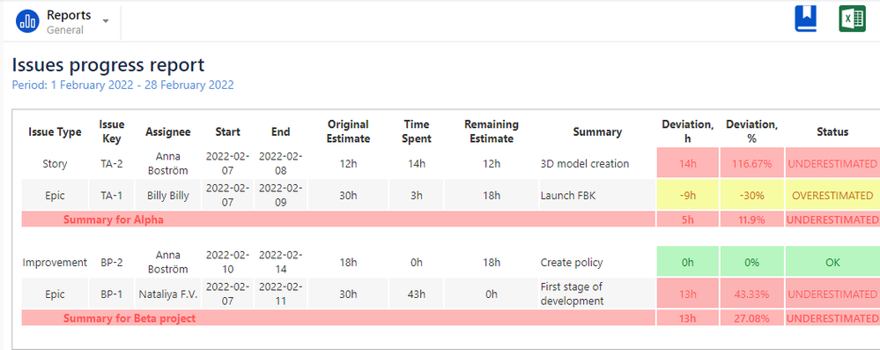Click the Status column header
Viewport: 880px width, 350px height.
[x=832, y=132]
